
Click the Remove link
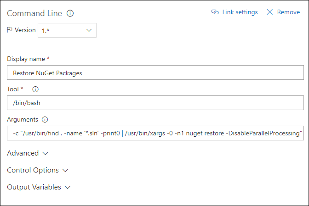coord(288,12)
